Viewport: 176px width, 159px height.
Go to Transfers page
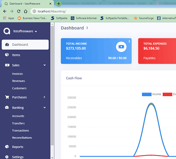click(18, 123)
